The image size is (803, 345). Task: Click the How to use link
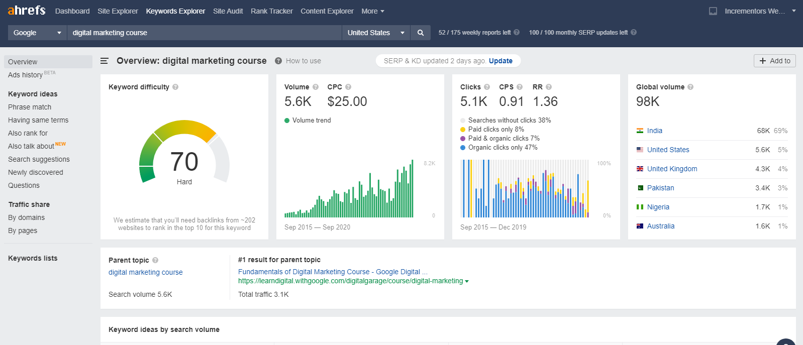click(304, 61)
